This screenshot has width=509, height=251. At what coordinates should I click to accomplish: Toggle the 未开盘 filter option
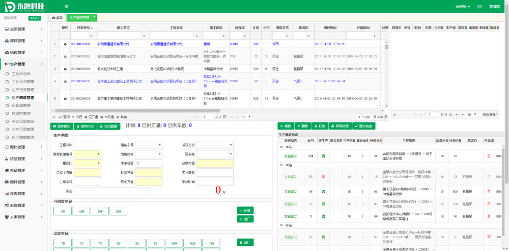107,117
